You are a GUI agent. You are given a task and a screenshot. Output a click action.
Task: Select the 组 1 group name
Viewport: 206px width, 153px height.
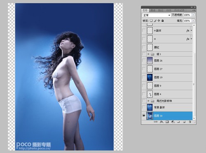point(159,54)
